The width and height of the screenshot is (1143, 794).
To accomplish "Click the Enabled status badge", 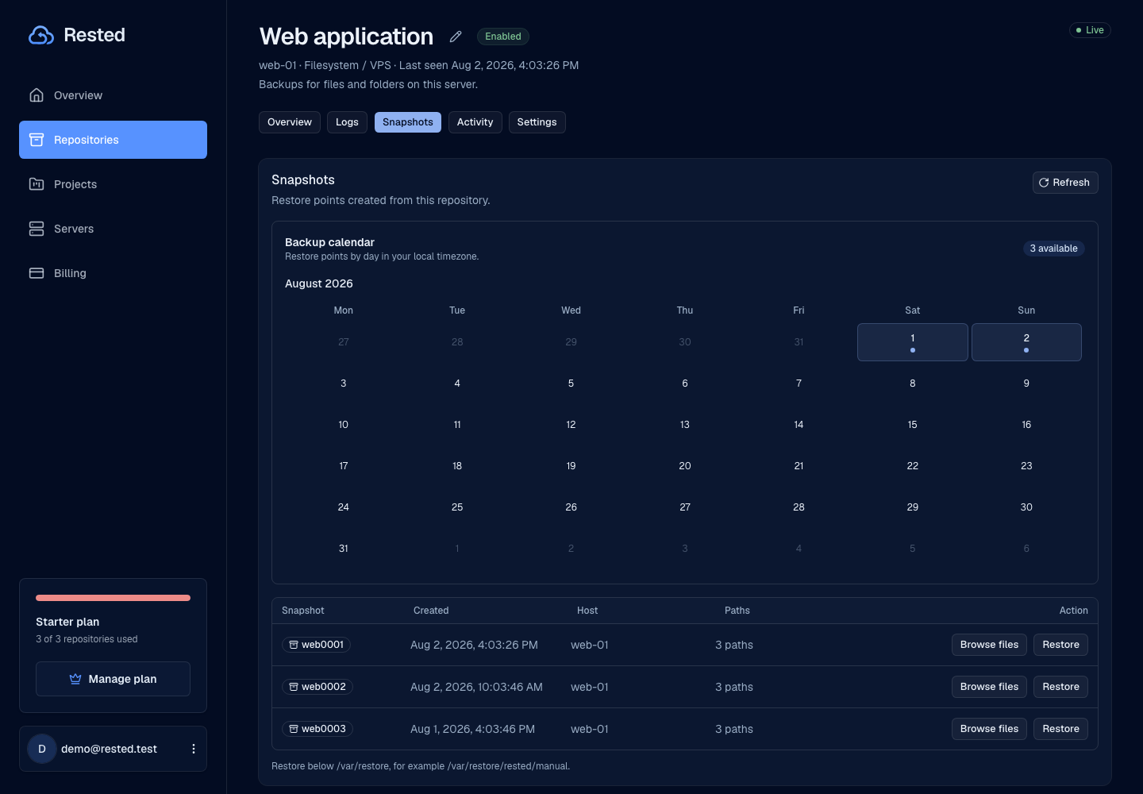I will pos(503,37).
